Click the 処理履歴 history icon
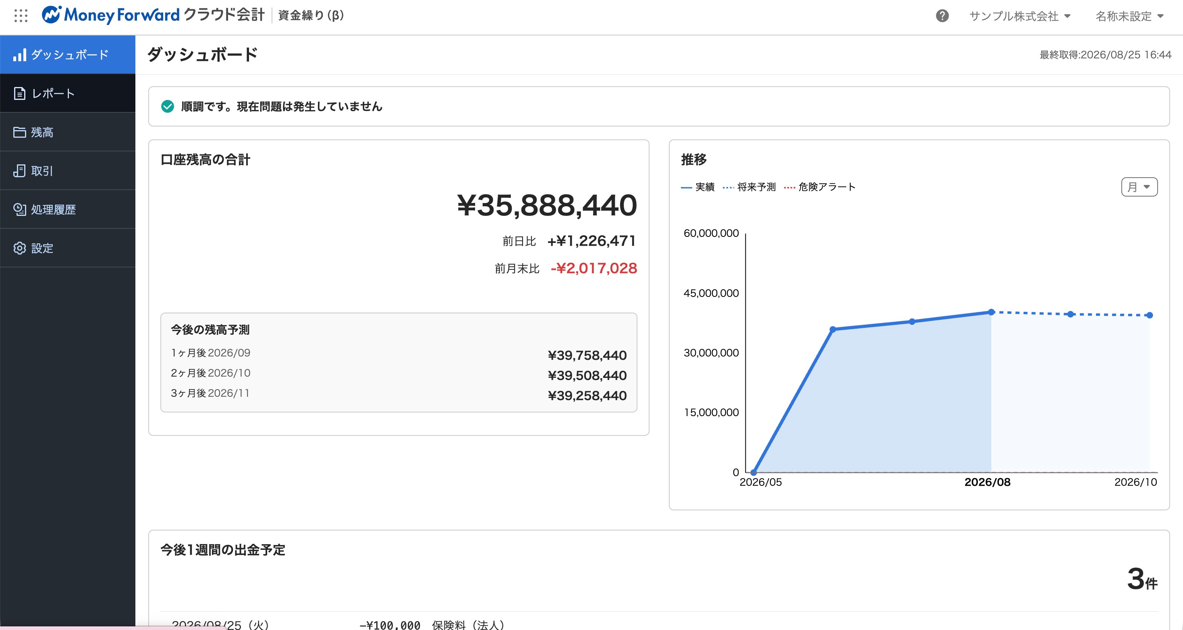 [19, 210]
